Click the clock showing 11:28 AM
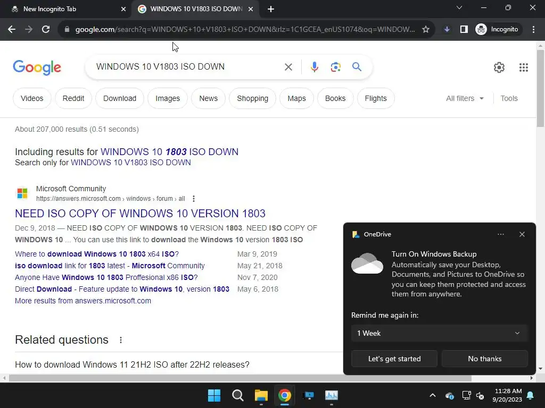545x408 pixels. 508,392
